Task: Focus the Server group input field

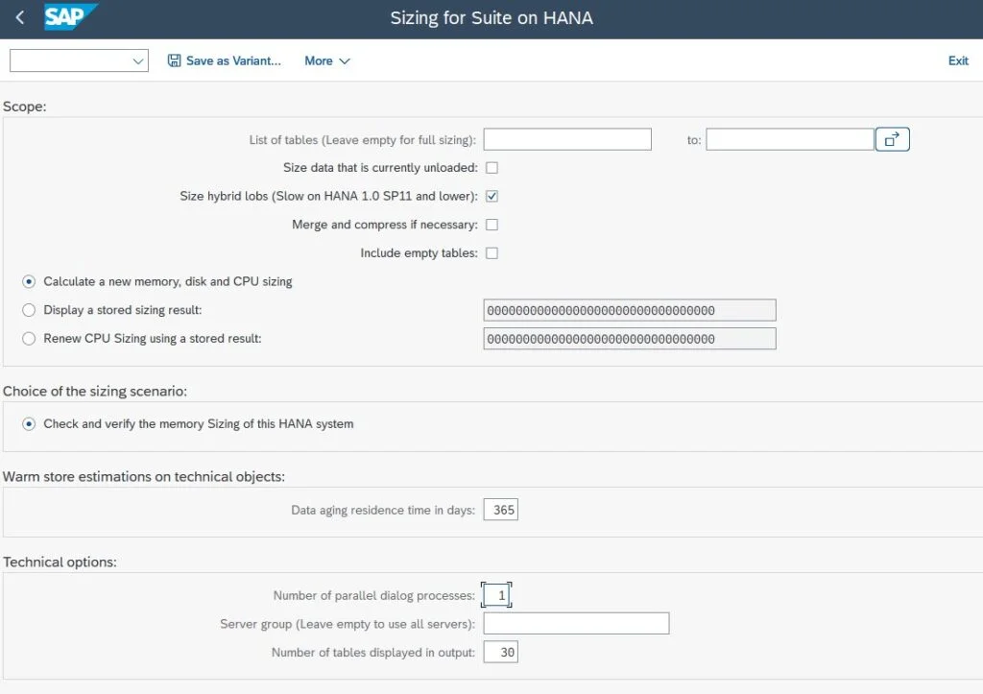Action: pyautogui.click(x=576, y=623)
